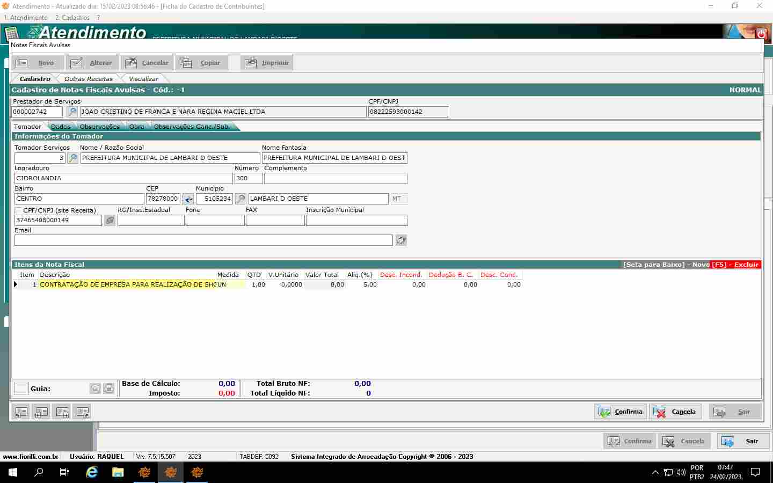Viewport: 773px width, 483px height.
Task: Open File Explorer from the taskbar
Action: [x=118, y=472]
